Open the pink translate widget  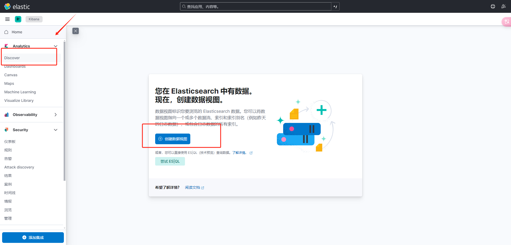[x=506, y=22]
